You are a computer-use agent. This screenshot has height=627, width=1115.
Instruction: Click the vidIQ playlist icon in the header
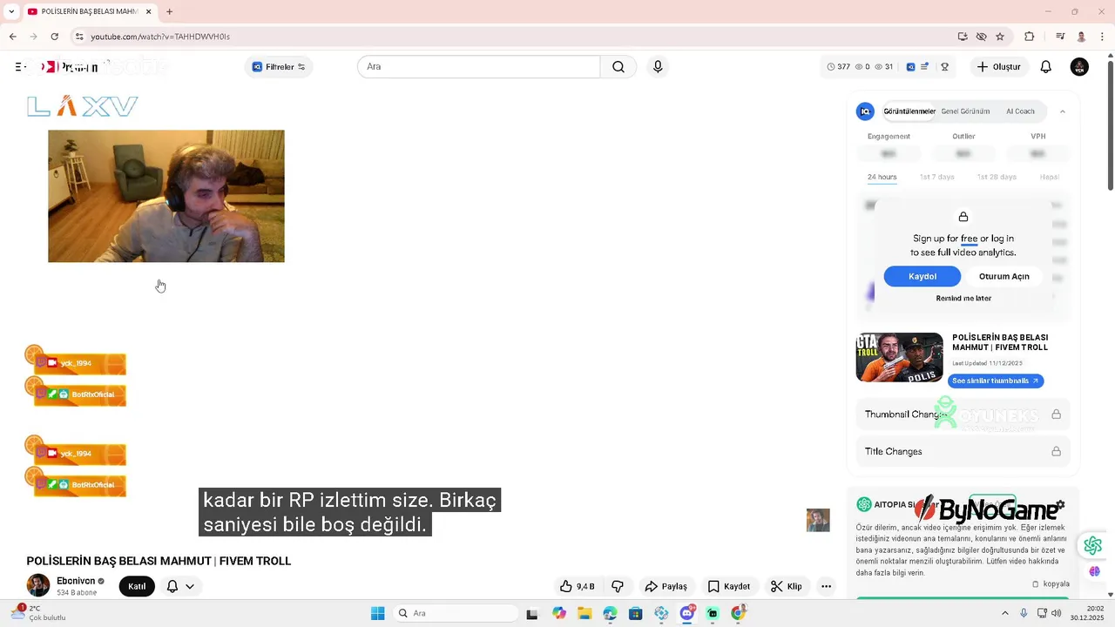[924, 67]
